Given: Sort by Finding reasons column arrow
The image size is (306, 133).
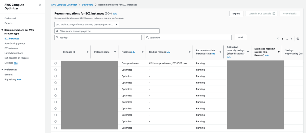Looking at the screenshot, I should click(x=189, y=52).
